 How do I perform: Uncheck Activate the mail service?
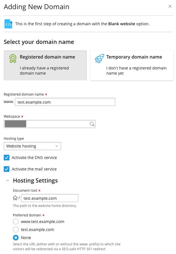(x=7, y=169)
